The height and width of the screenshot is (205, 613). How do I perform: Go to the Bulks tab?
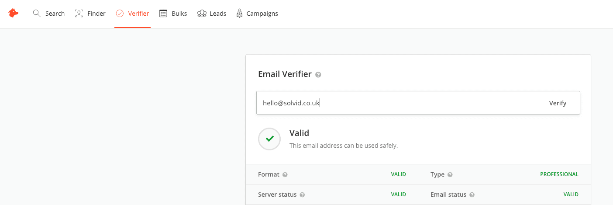click(179, 14)
